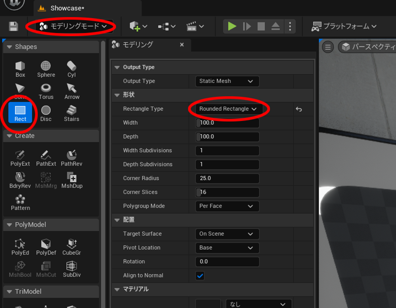This screenshot has width=396, height=308.
Task: Open the PolyExt tool
Action: 20,158
